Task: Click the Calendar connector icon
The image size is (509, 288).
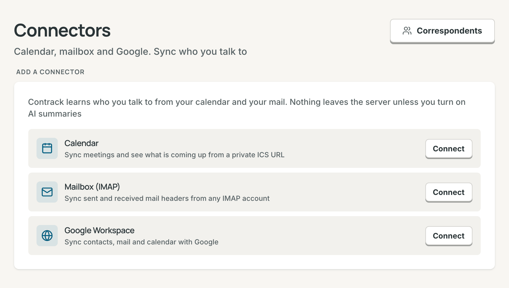Action: pyautogui.click(x=47, y=148)
